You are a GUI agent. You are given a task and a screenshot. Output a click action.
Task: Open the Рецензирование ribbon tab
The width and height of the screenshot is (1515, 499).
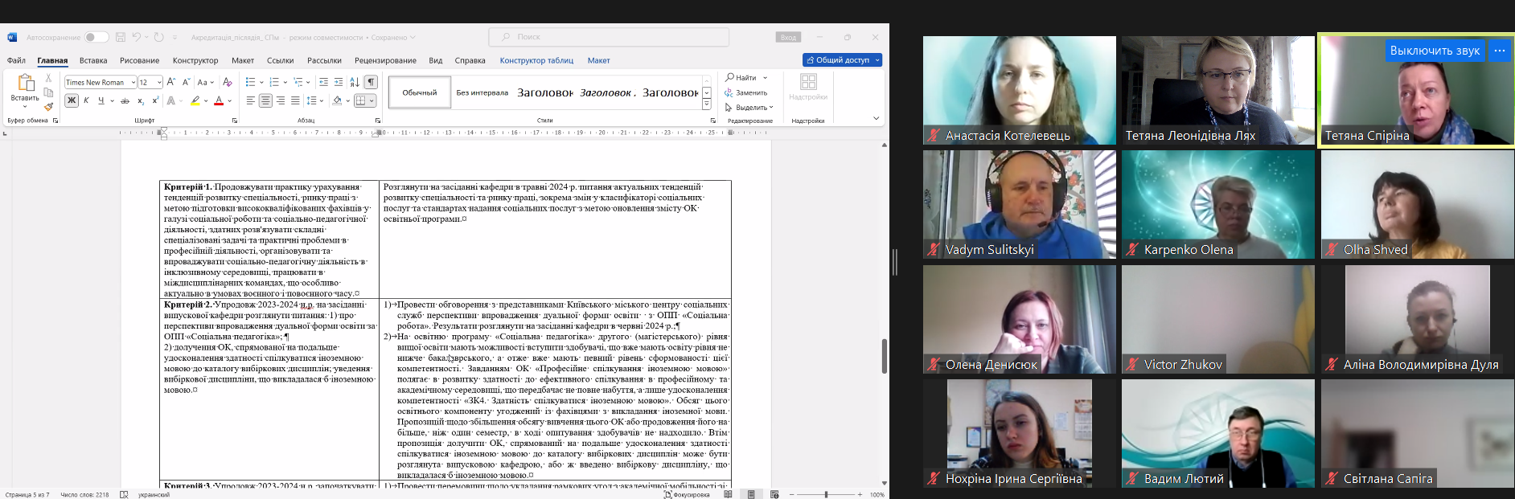(x=385, y=60)
